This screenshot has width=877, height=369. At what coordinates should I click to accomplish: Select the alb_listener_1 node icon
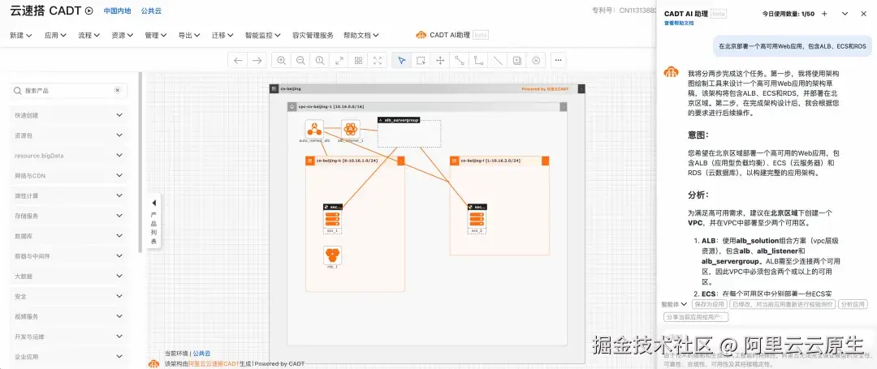pyautogui.click(x=351, y=129)
